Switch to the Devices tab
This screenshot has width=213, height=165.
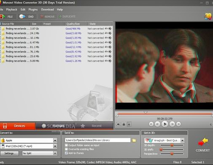[18, 126]
